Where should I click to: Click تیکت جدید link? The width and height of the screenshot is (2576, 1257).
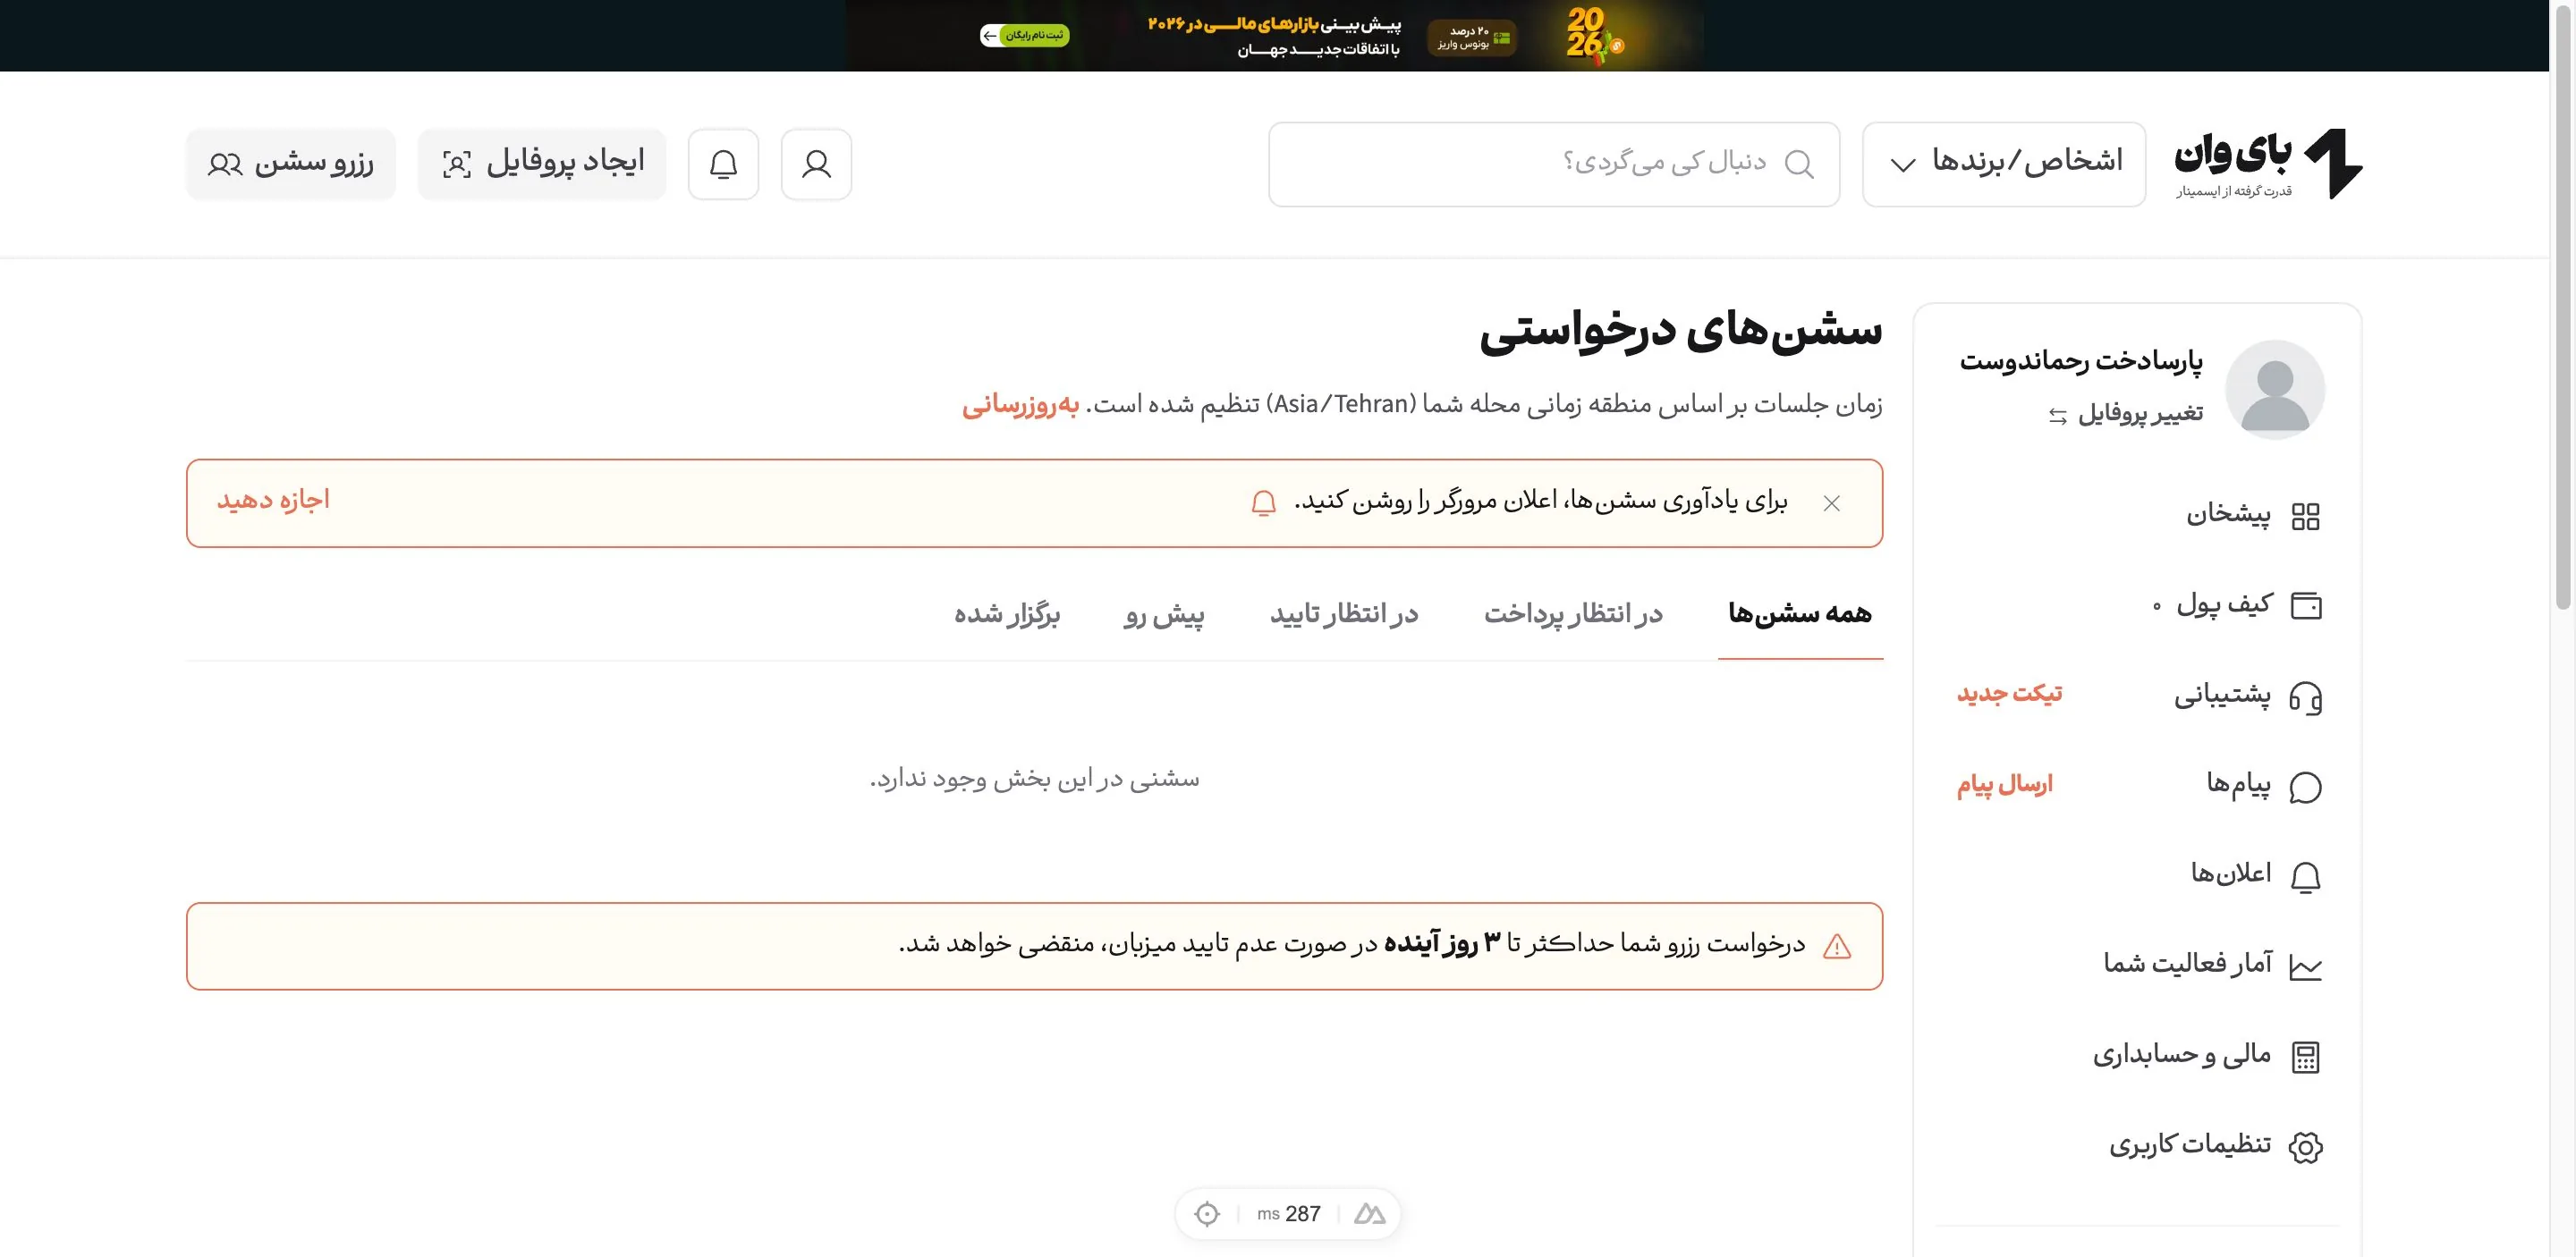(2009, 694)
